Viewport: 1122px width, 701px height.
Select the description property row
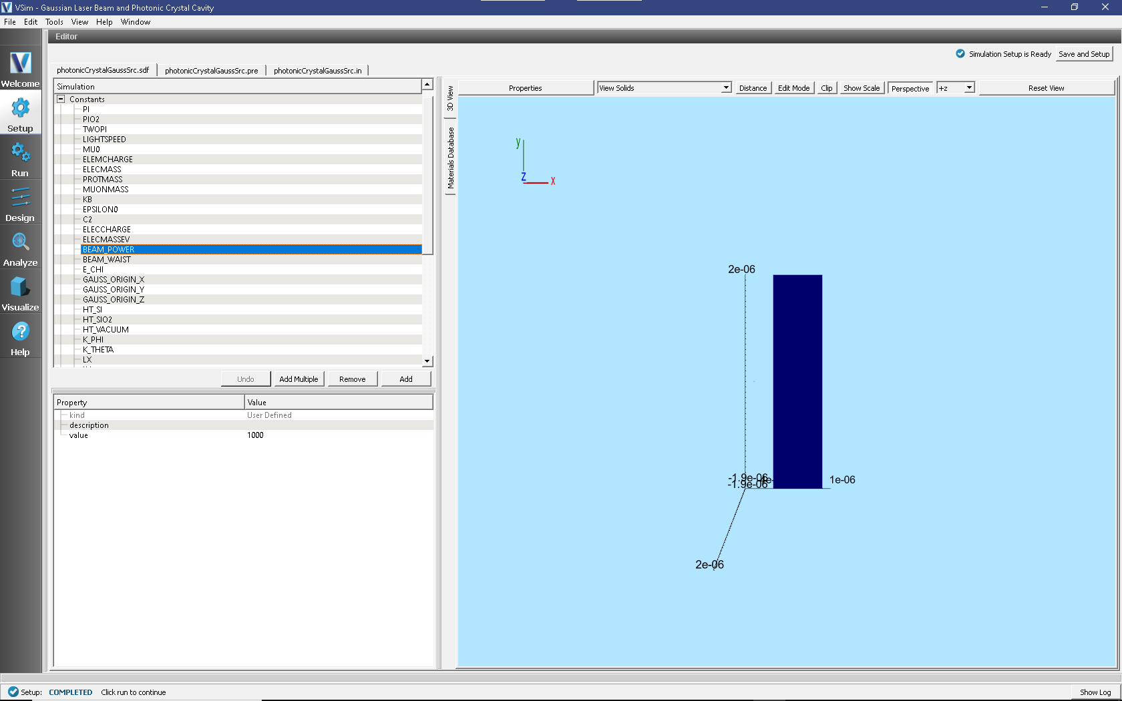pos(243,425)
